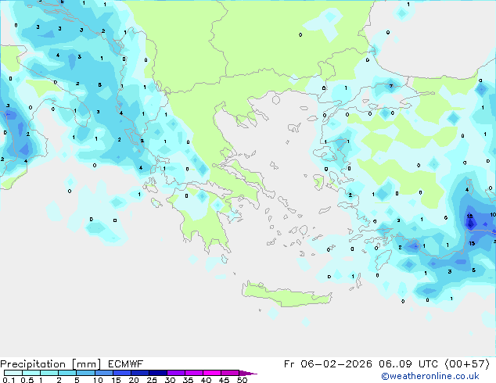Click the '25' legend scale label

click(152, 380)
